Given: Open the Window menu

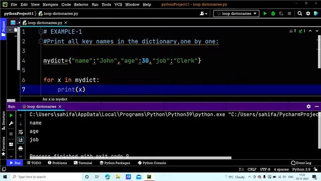Looking at the screenshot, I should click(132, 5).
